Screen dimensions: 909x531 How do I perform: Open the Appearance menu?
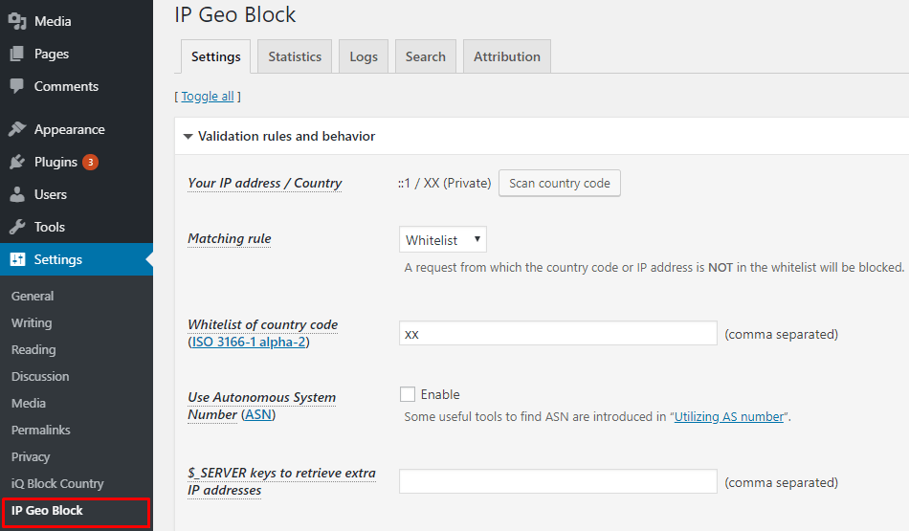[70, 129]
